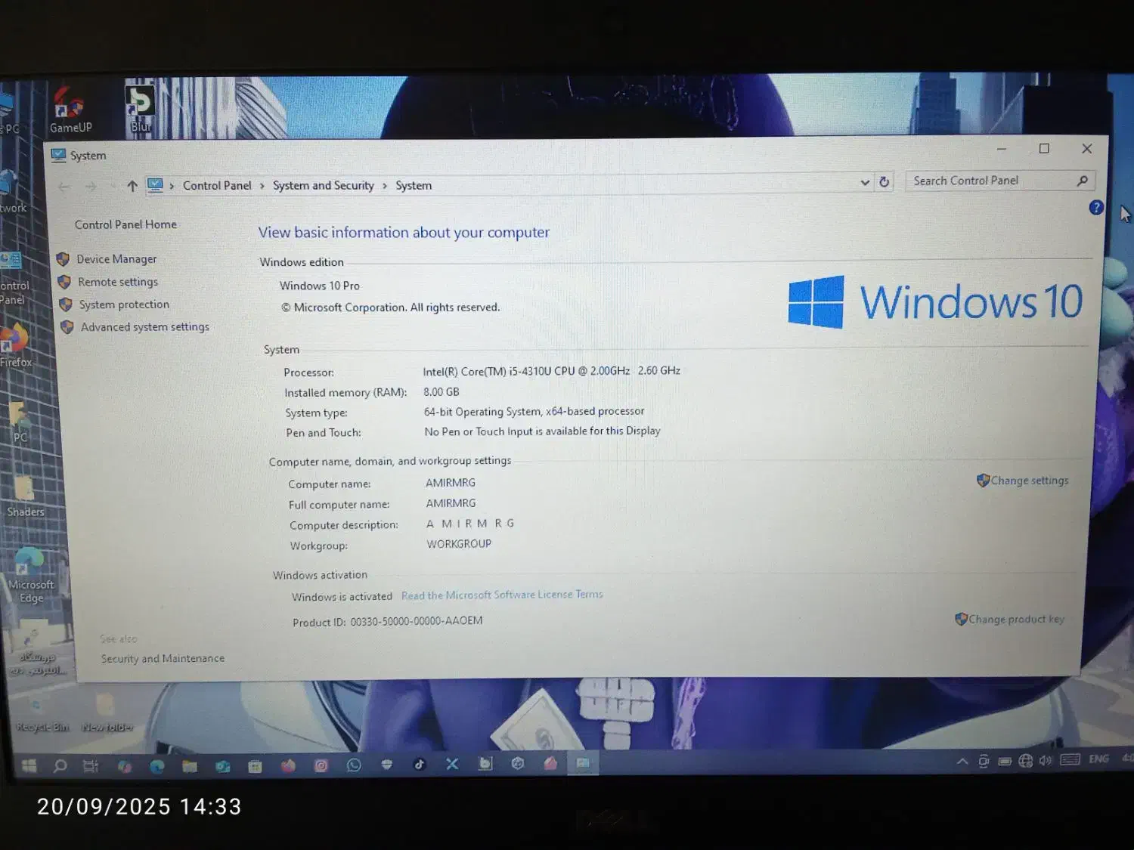Click the back arrow navigation button
The height and width of the screenshot is (850, 1134).
tap(64, 187)
